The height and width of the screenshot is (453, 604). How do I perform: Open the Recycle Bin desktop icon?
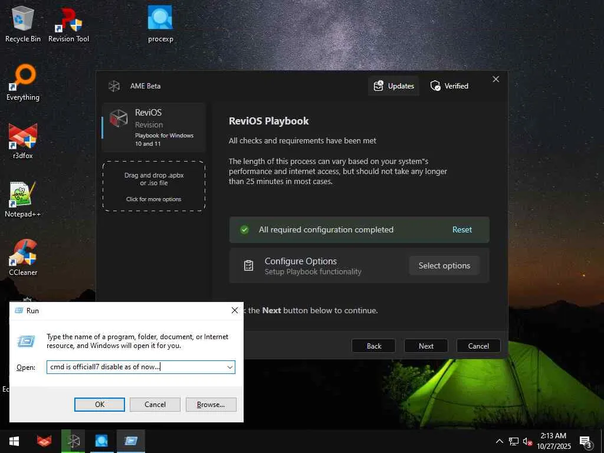[x=23, y=24]
